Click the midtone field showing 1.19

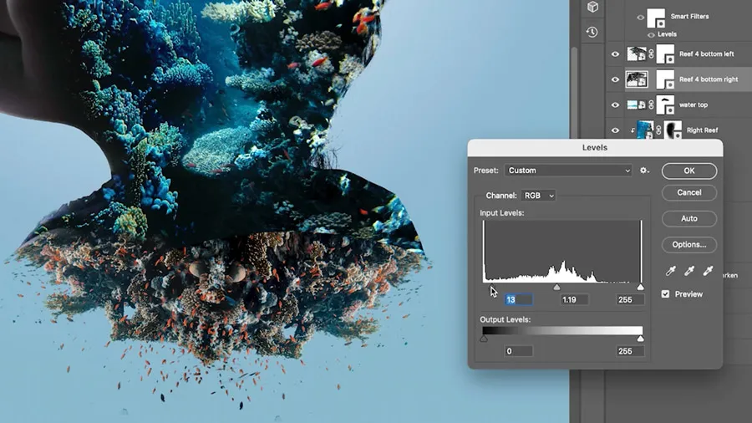coord(575,300)
